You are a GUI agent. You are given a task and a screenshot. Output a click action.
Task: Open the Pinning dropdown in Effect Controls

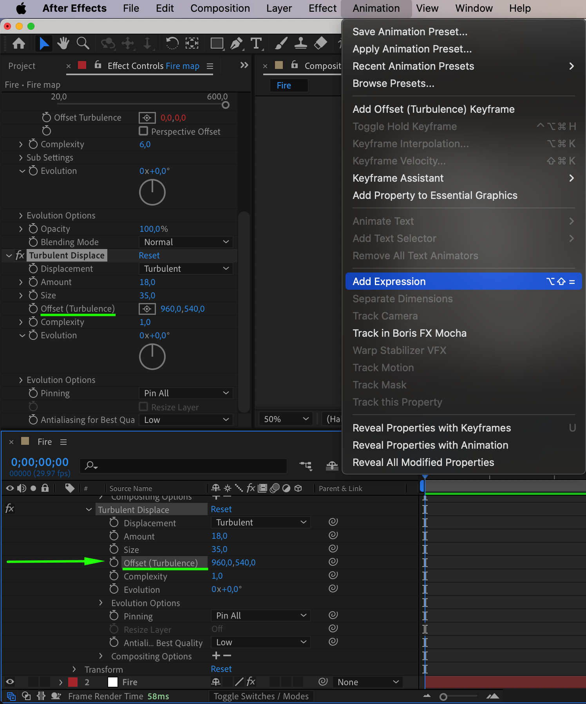point(186,393)
